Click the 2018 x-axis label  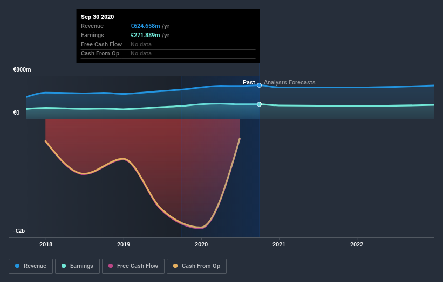[x=46, y=244]
